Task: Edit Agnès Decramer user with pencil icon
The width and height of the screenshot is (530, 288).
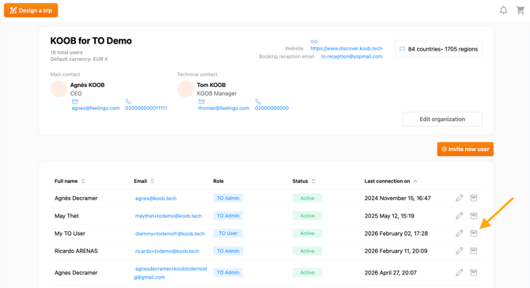Action: click(459, 198)
